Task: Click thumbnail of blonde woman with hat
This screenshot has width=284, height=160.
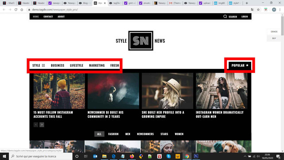Action: coord(168,91)
